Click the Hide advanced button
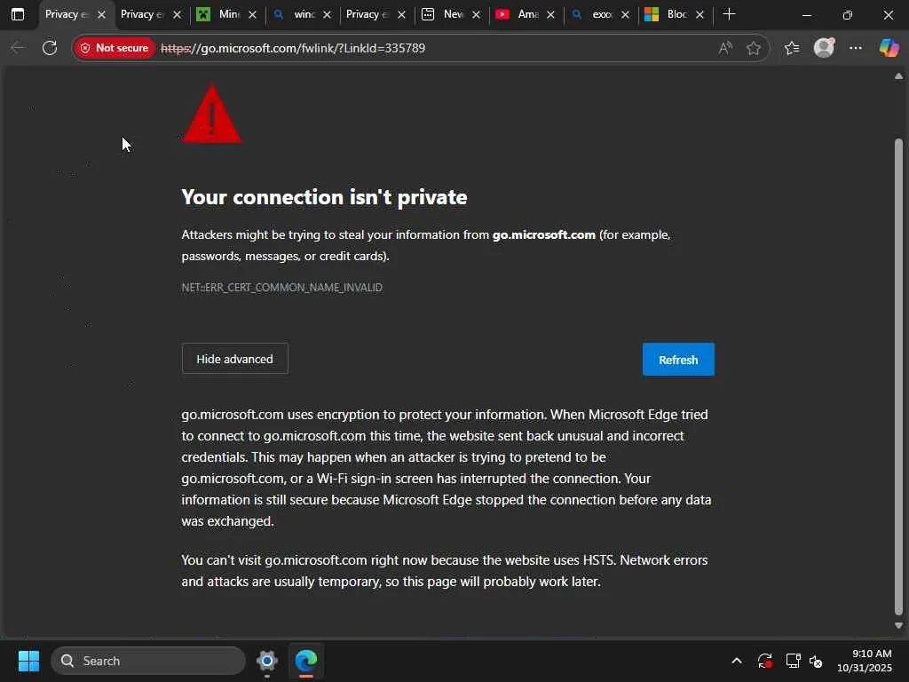 pos(234,359)
